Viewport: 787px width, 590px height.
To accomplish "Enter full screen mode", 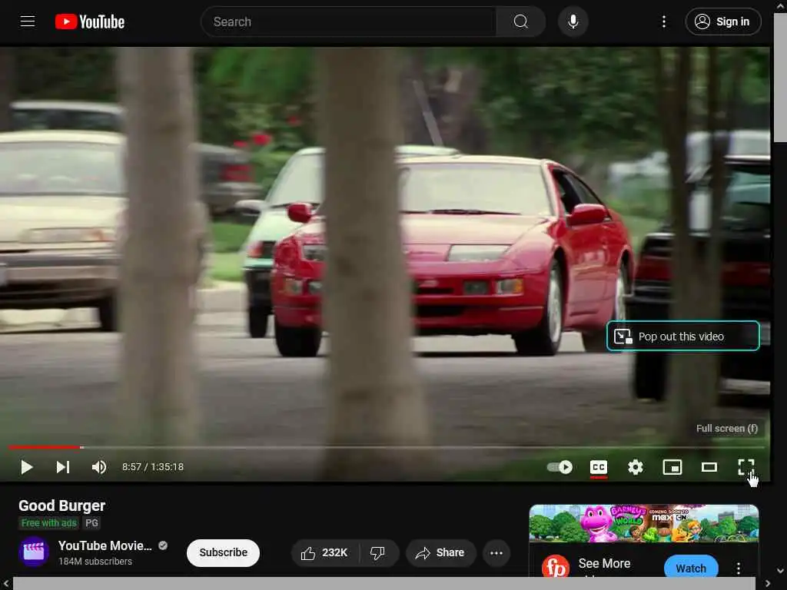I will [x=746, y=467].
